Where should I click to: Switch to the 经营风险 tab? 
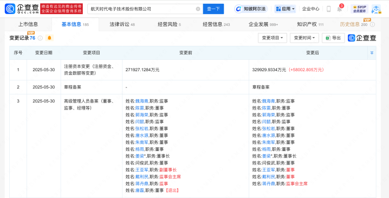tap(169, 24)
